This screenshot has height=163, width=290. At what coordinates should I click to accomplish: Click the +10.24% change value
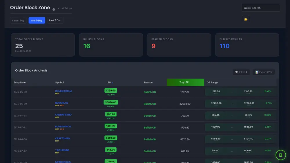(110, 95)
